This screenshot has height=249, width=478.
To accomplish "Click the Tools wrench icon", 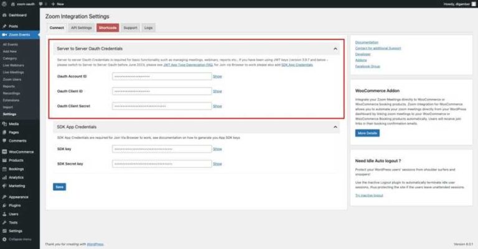I will click(x=4, y=222).
